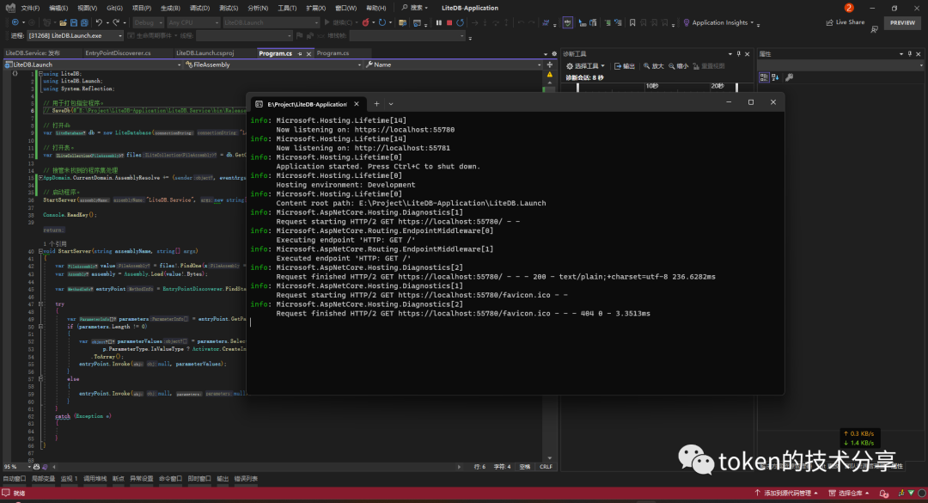
Task: Click the Live Share button
Action: pyautogui.click(x=846, y=22)
